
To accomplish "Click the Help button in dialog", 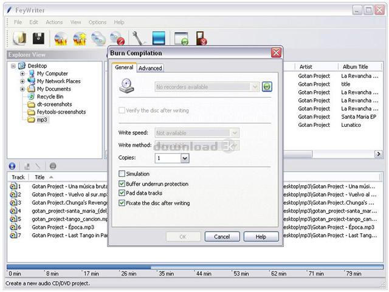I will coord(261,237).
